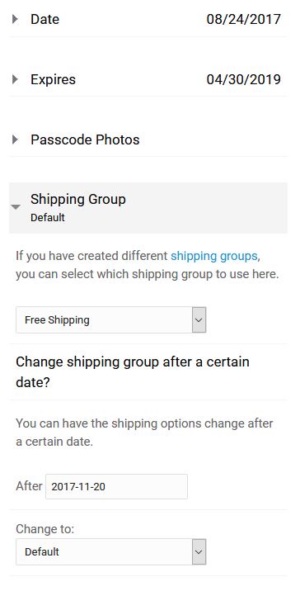Click the Change to dropdown arrow button
The height and width of the screenshot is (591, 300).
point(199,551)
